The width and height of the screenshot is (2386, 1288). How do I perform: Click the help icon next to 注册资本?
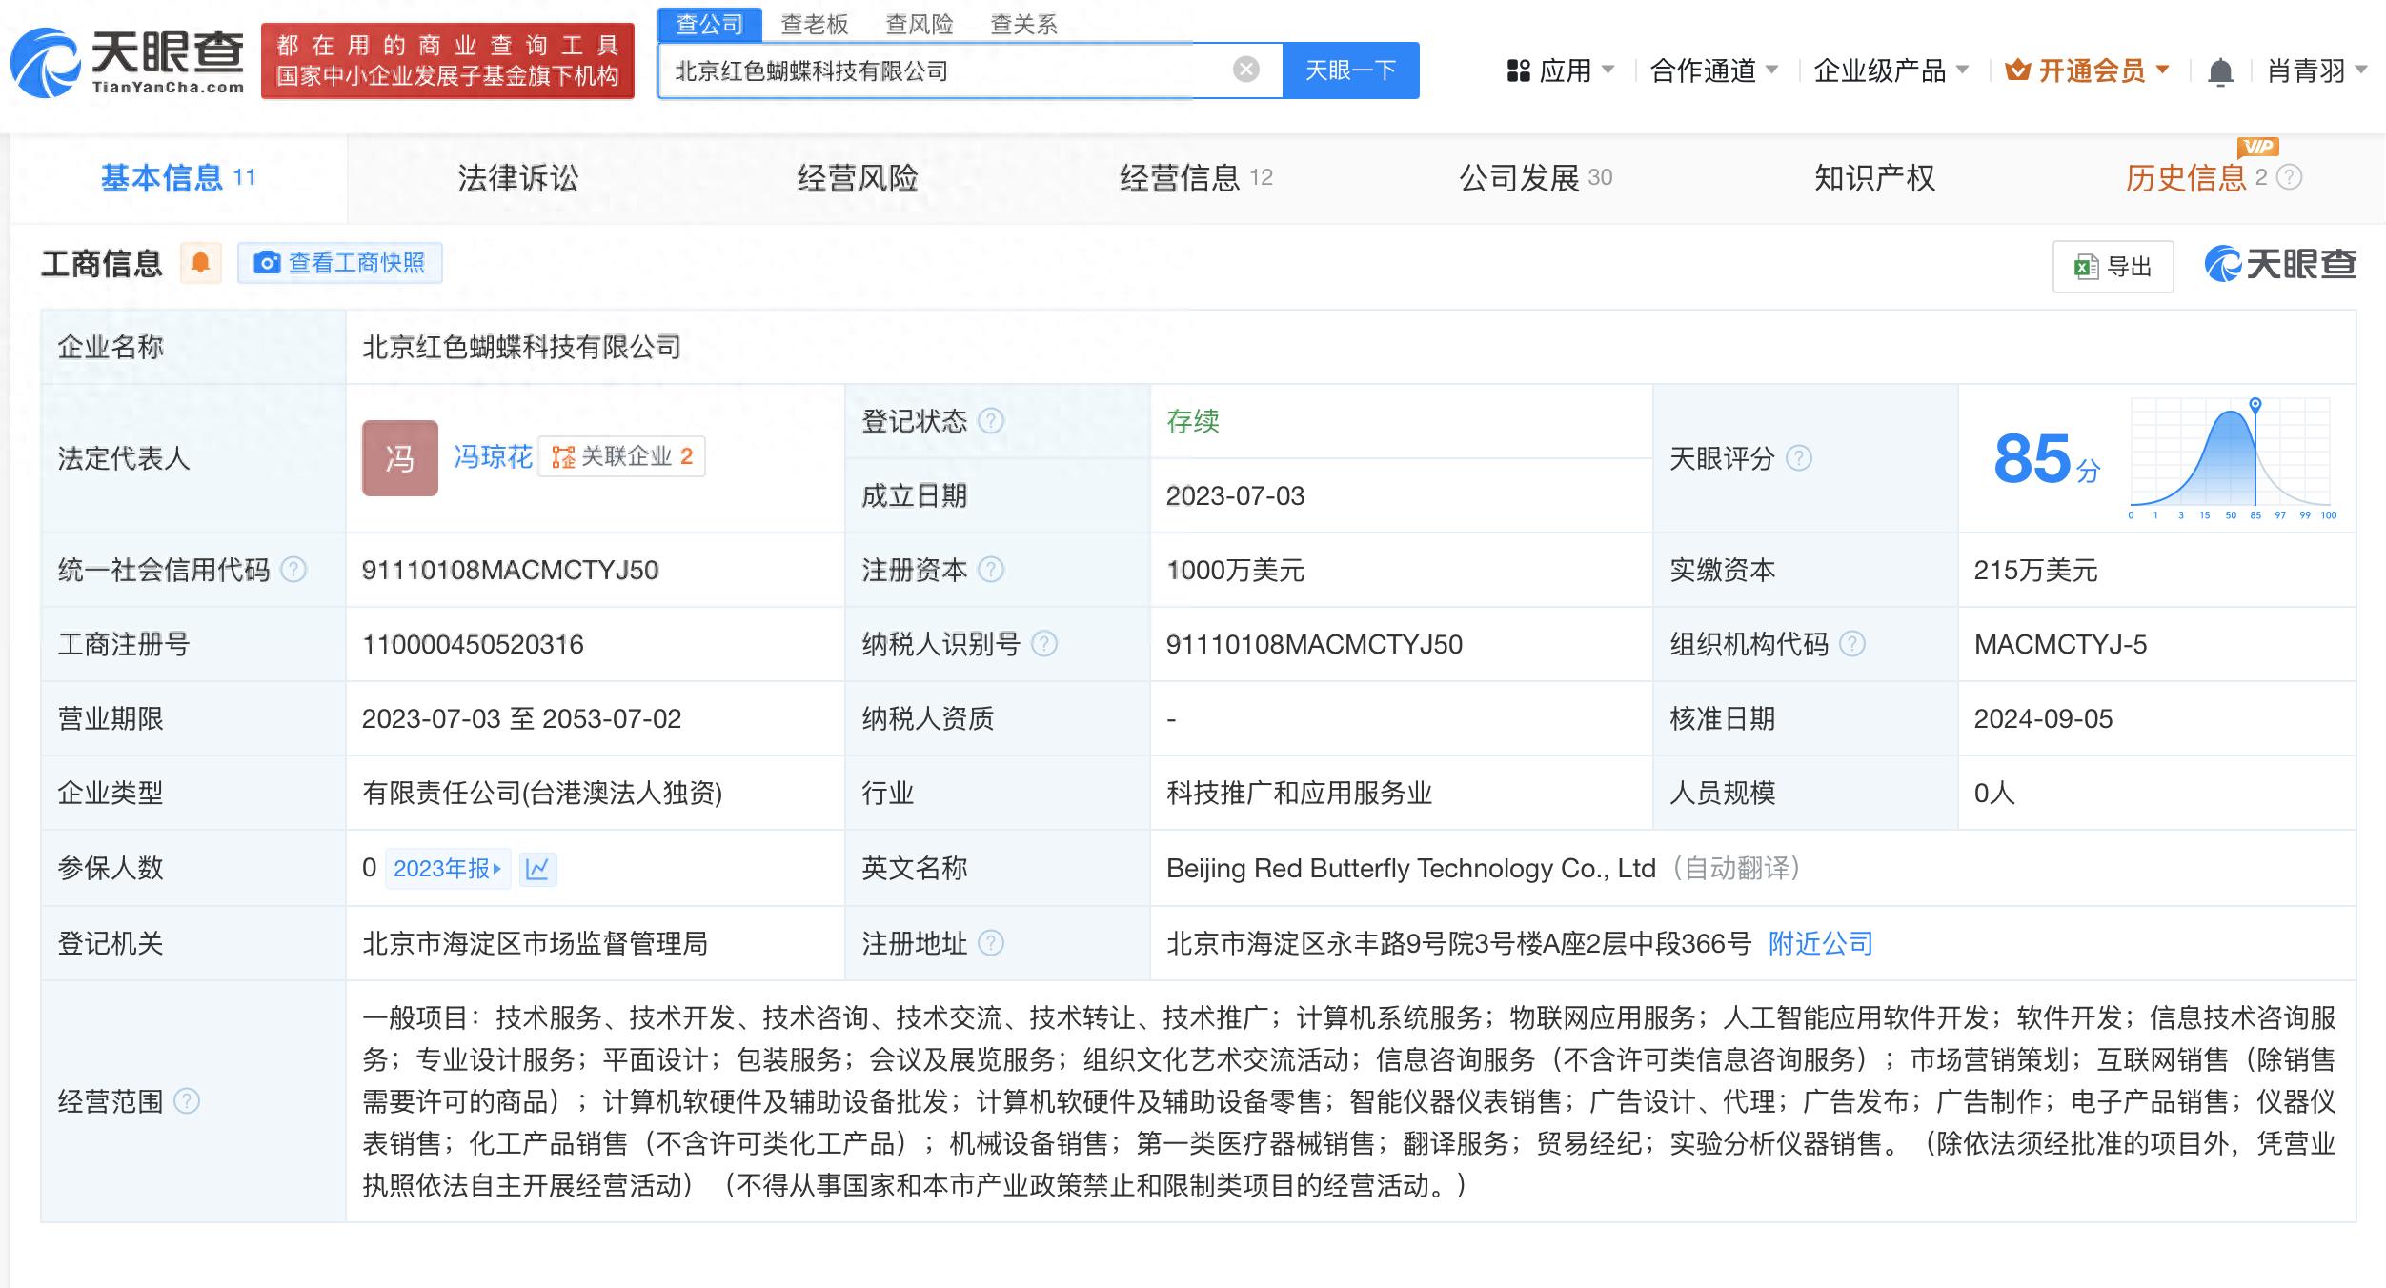(991, 570)
